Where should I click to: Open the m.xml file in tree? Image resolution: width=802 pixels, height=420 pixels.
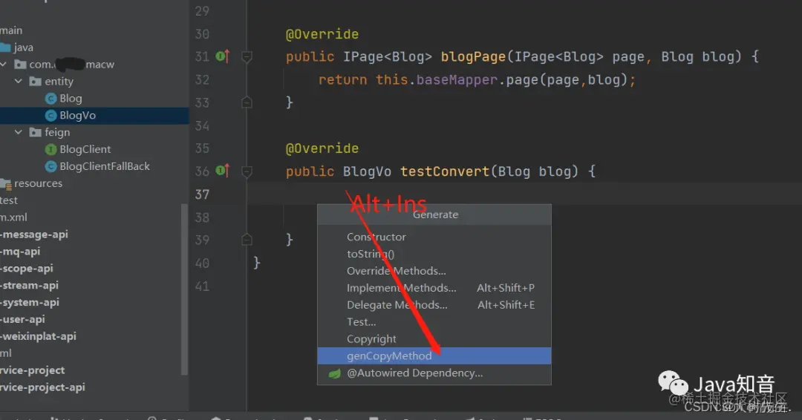pos(14,217)
